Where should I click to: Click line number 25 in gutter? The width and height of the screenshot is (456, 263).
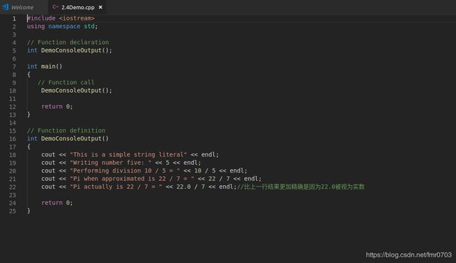pyautogui.click(x=13, y=211)
